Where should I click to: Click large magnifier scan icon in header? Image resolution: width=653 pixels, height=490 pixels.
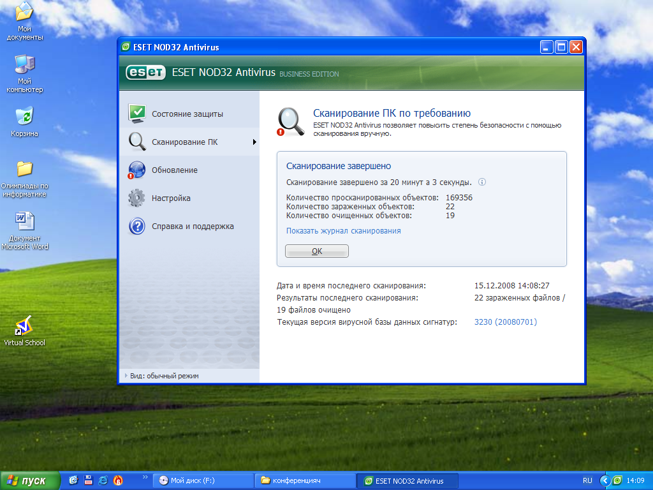click(291, 122)
